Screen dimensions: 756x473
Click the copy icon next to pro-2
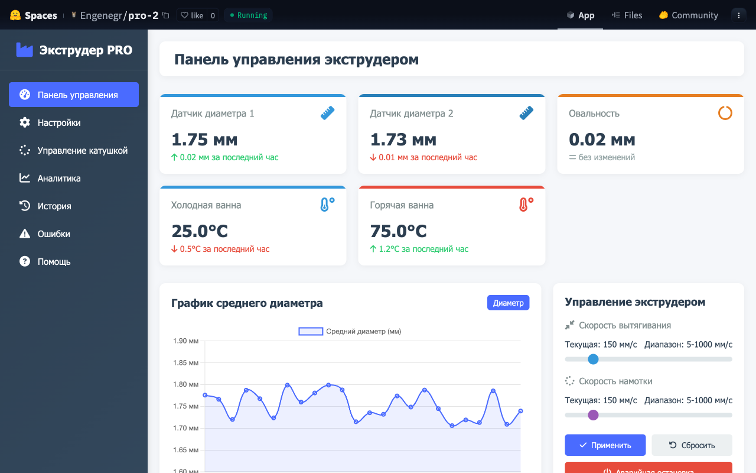coord(166,15)
